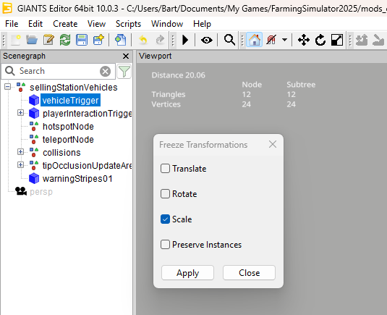The width and height of the screenshot is (387, 315).
Task: Click the import pages-plus toolbar icon
Action: point(121,40)
